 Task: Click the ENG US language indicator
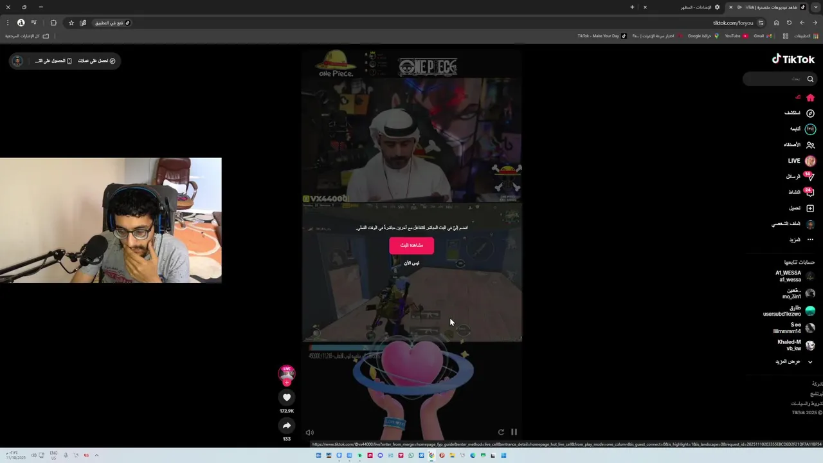(54, 455)
